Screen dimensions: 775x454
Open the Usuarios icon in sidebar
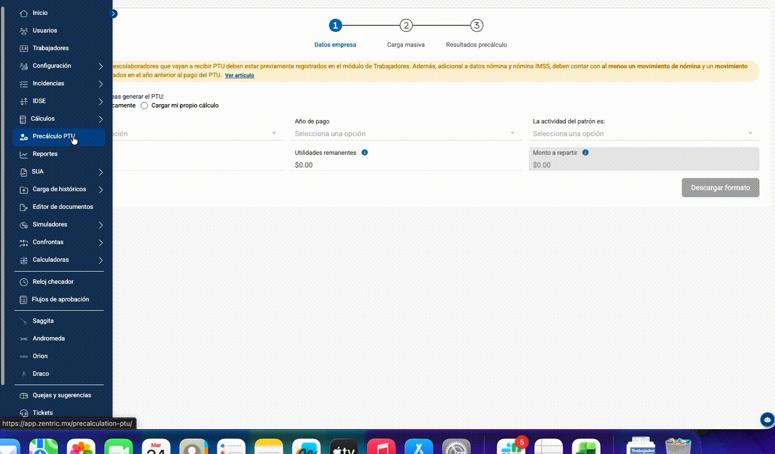[x=23, y=30]
